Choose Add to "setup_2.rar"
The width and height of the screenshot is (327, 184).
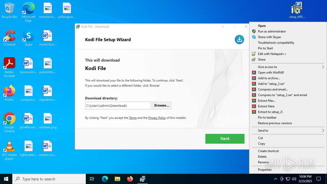click(x=288, y=84)
